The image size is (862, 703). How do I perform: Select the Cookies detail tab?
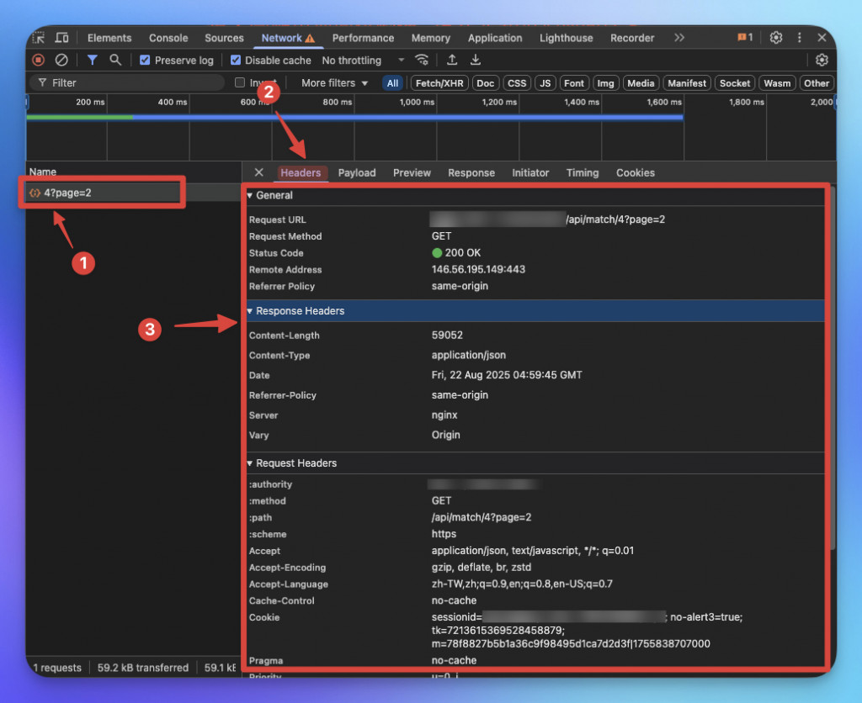pos(635,172)
